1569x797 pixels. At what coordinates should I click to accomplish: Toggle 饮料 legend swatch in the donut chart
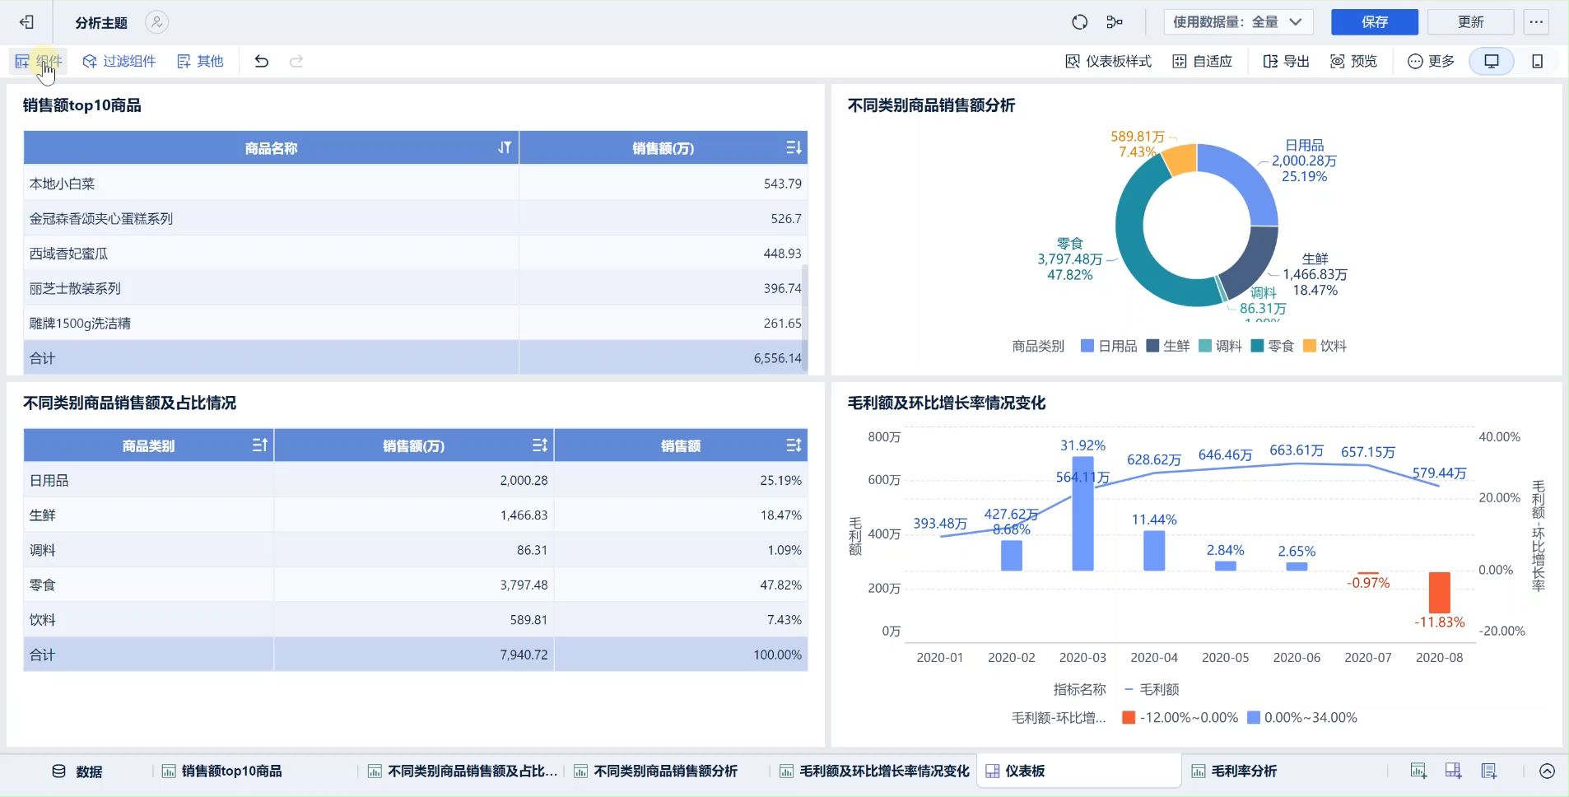pos(1310,346)
